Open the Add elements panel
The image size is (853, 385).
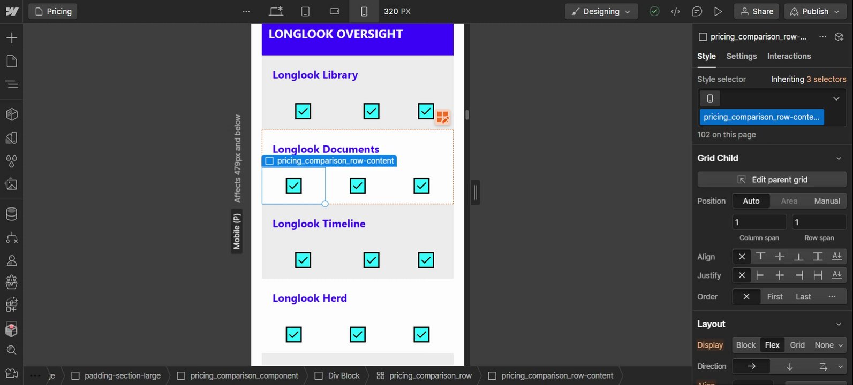tap(11, 38)
